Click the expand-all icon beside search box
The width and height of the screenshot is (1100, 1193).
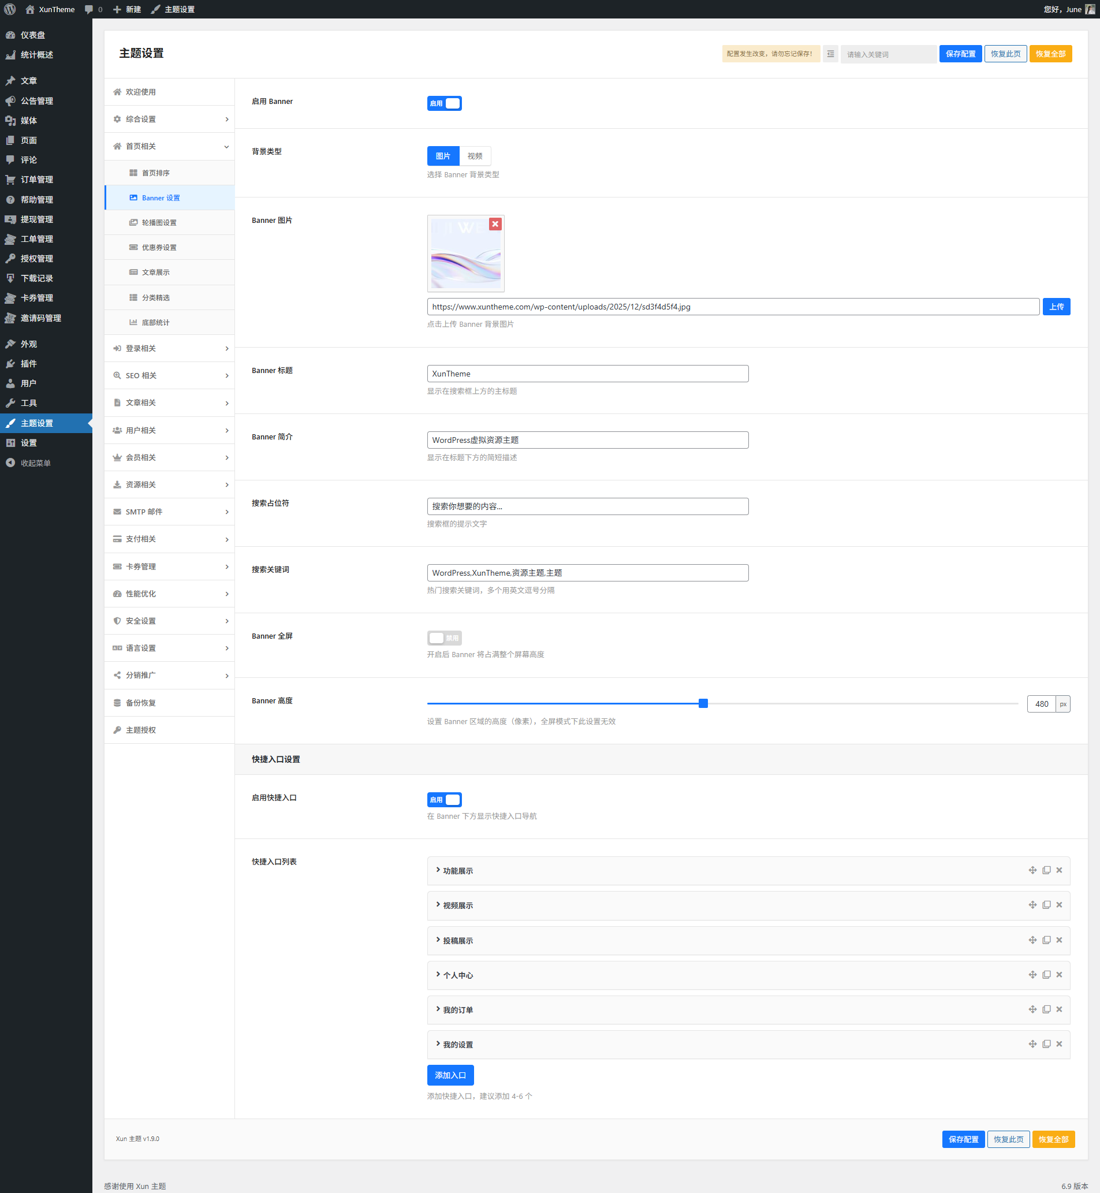(x=830, y=54)
